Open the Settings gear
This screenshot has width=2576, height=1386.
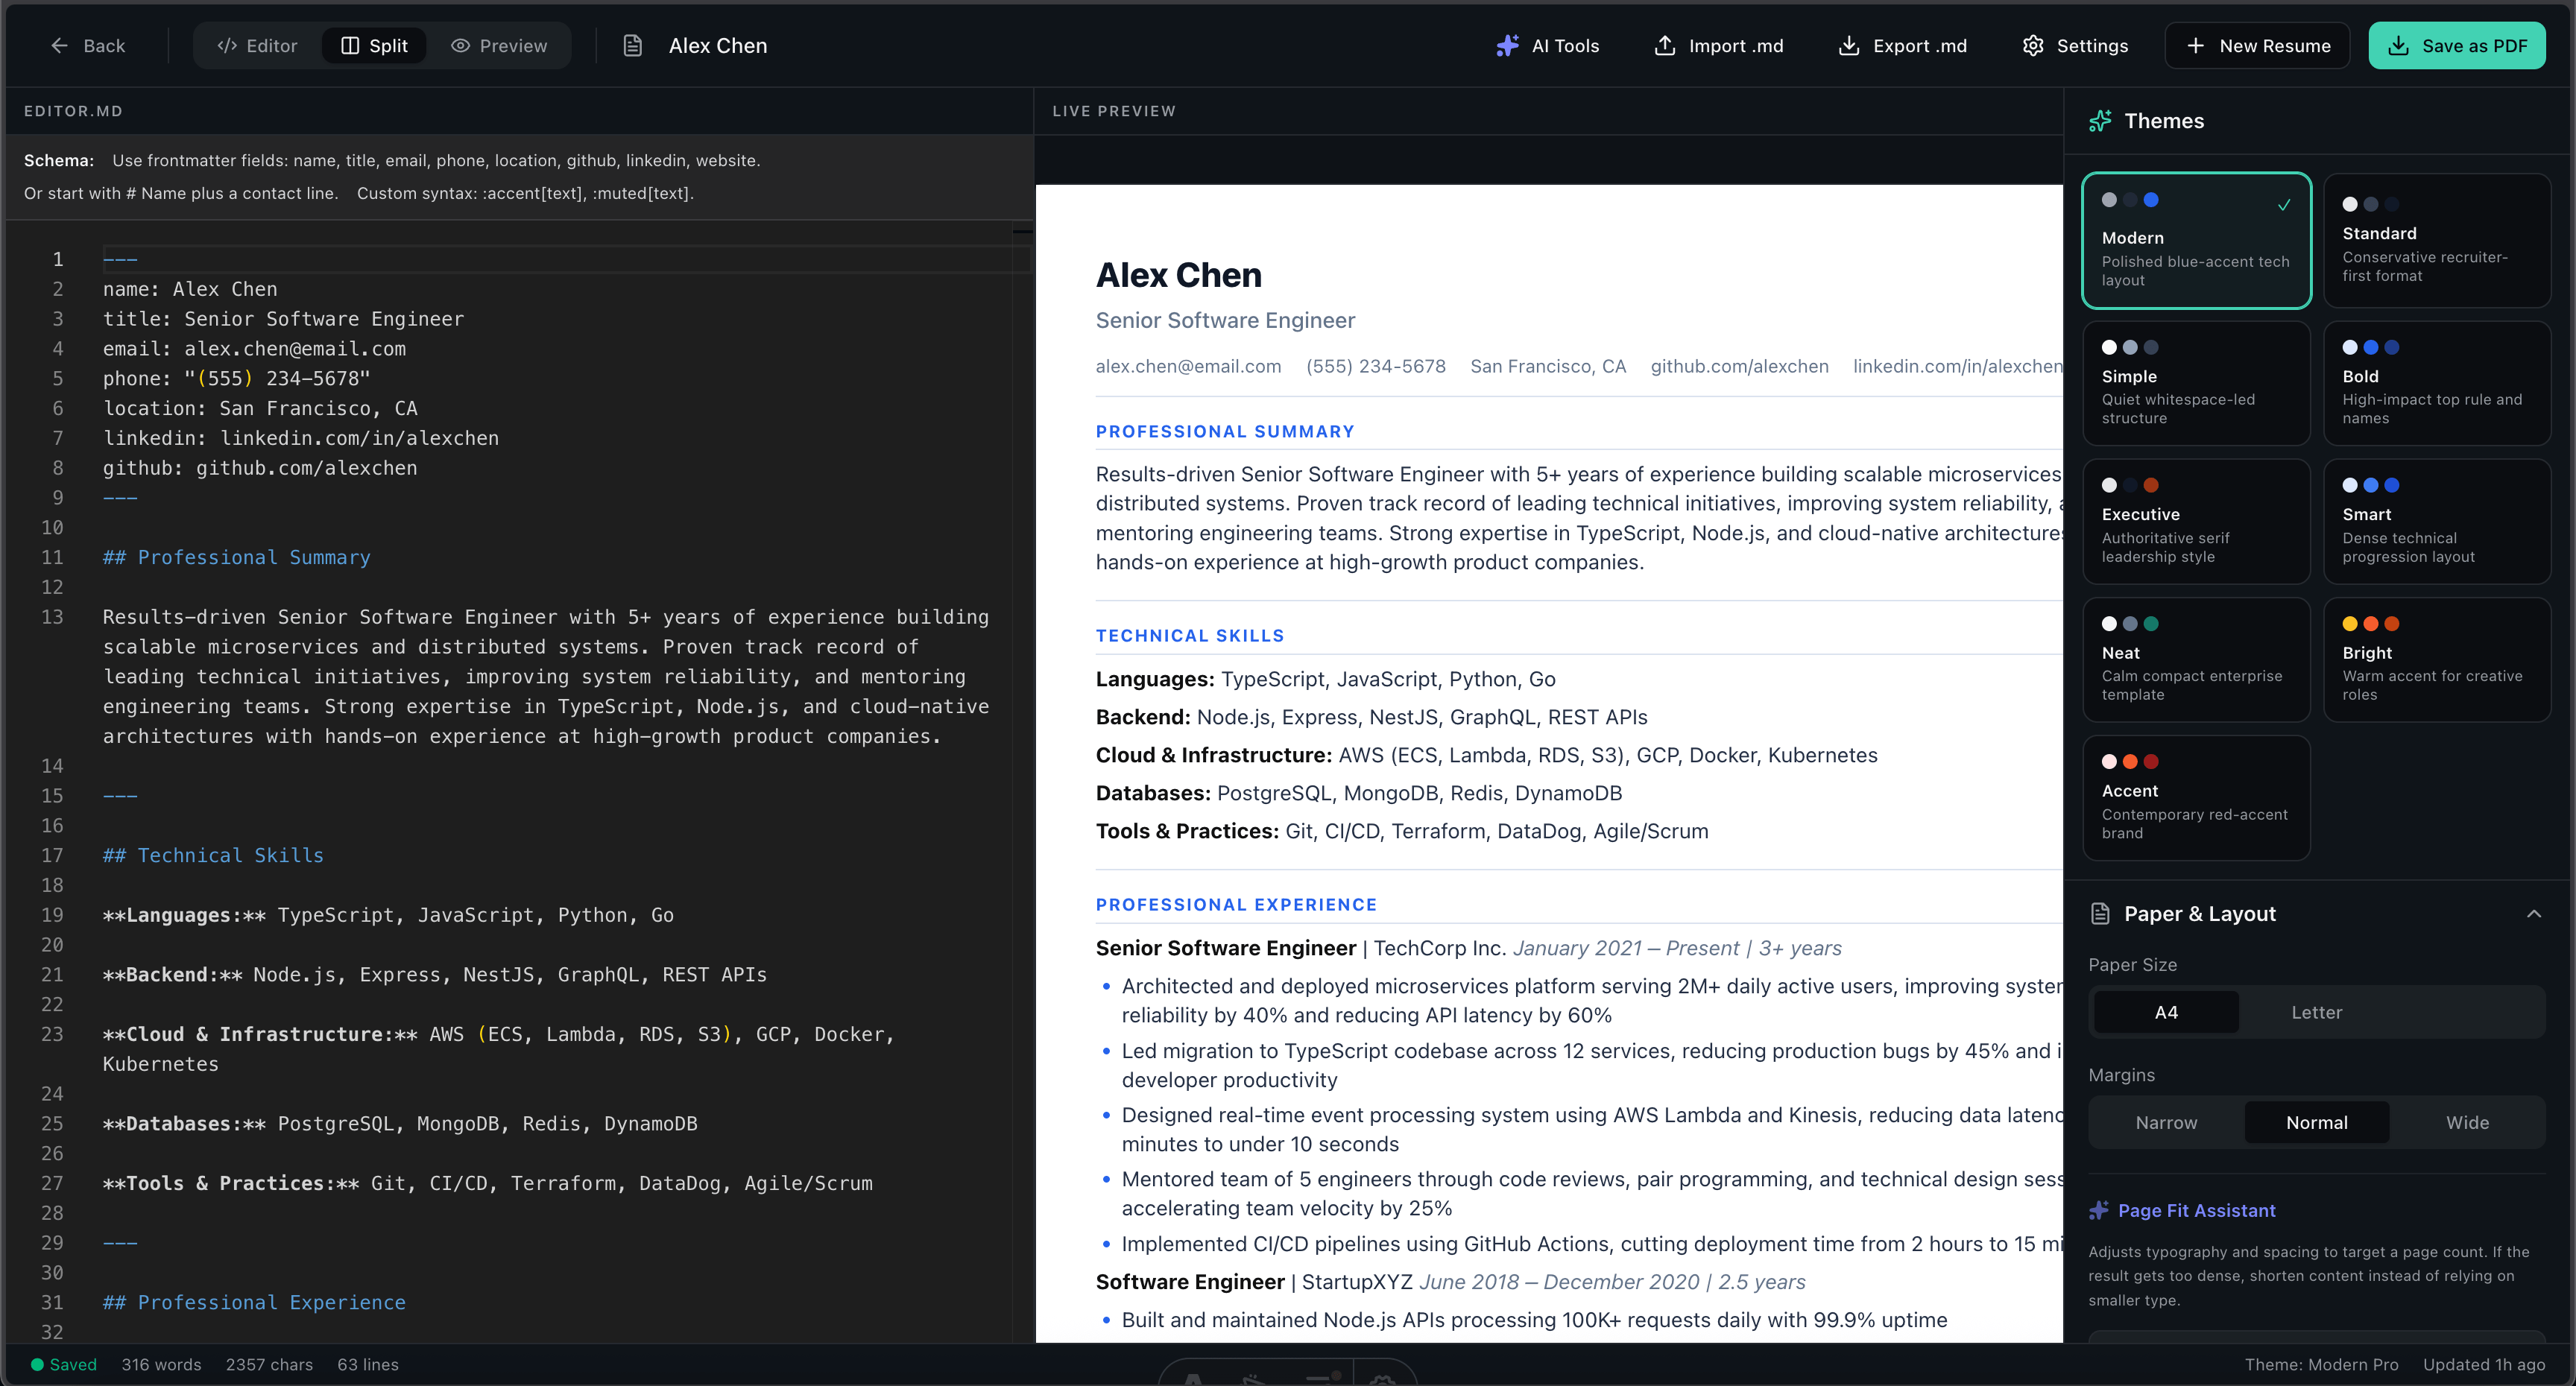click(x=2075, y=46)
